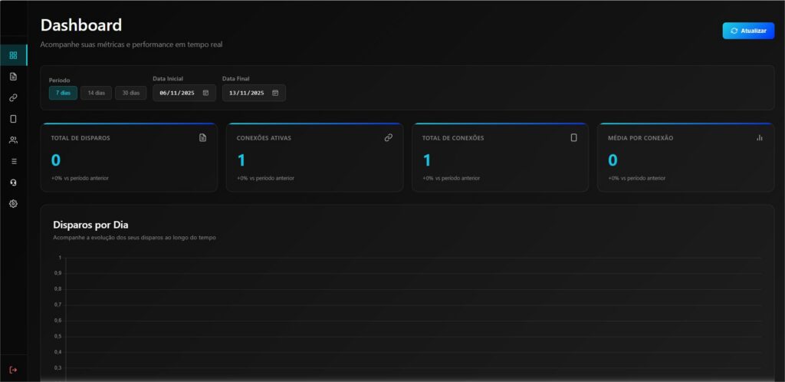Open calendar picker for Data Inicial
785x382 pixels.
(x=205, y=93)
